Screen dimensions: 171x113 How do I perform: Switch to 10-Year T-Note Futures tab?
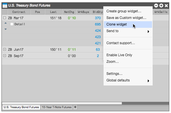click(x=57, y=107)
